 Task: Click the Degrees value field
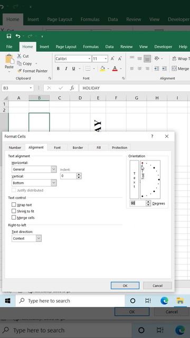138,203
